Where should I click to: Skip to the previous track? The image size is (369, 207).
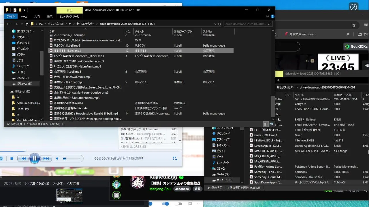23,158
